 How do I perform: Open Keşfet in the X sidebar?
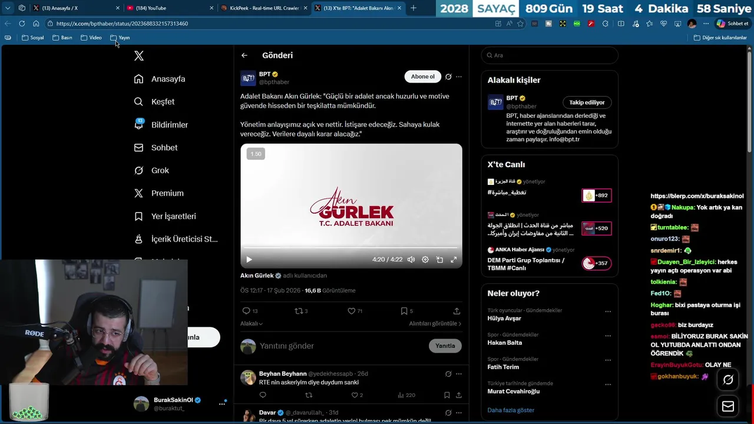154,102
